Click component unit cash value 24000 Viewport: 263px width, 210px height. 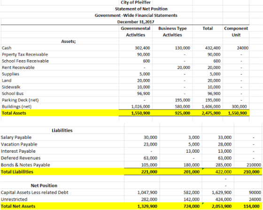(x=242, y=48)
